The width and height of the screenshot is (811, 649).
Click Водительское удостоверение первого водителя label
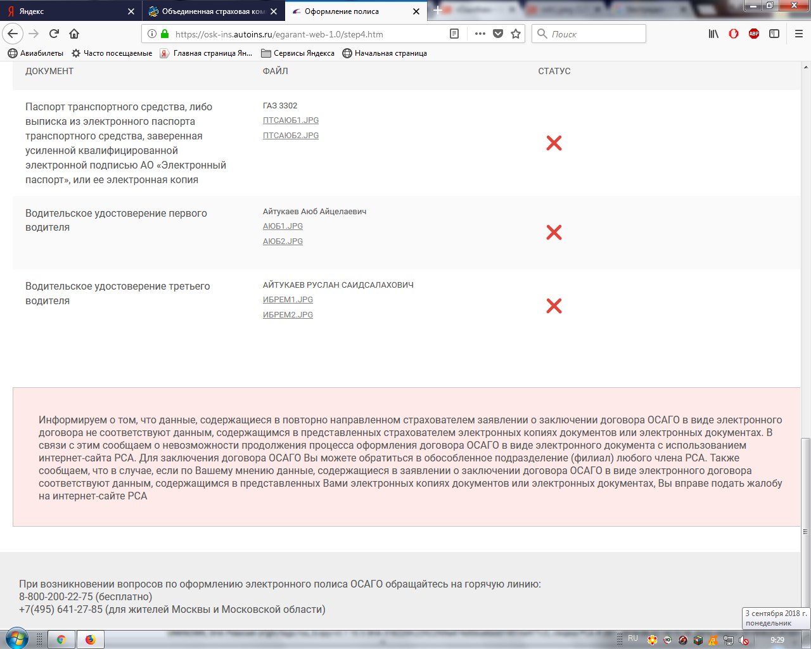click(x=116, y=220)
